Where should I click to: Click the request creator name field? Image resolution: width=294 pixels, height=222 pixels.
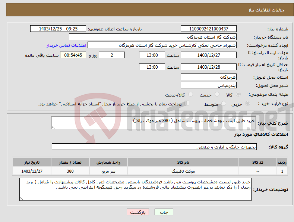(x=162, y=45)
